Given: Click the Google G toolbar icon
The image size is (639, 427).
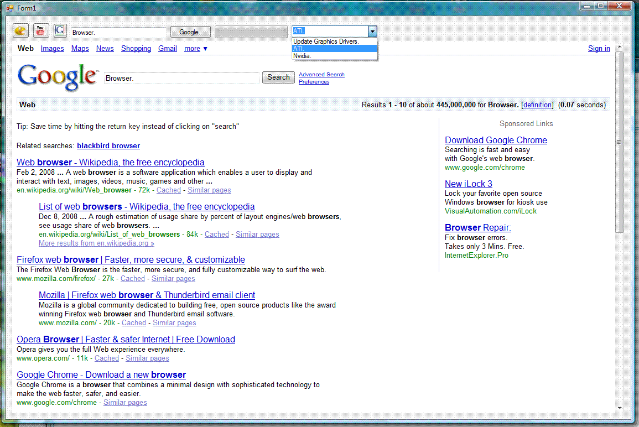Looking at the screenshot, I should [x=60, y=30].
